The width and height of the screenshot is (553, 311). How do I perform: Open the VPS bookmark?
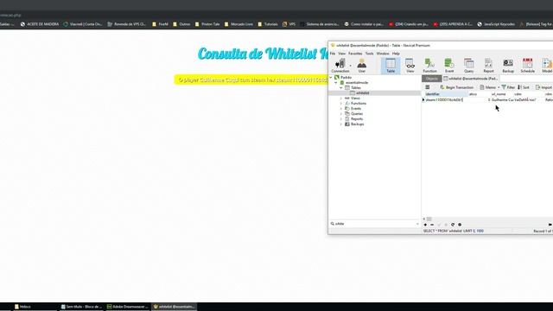pos(289,24)
